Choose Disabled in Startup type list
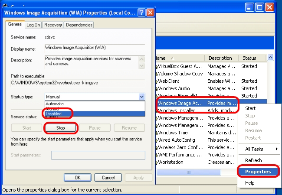Image resolution: width=282 pixels, height=195 pixels. 95,114
